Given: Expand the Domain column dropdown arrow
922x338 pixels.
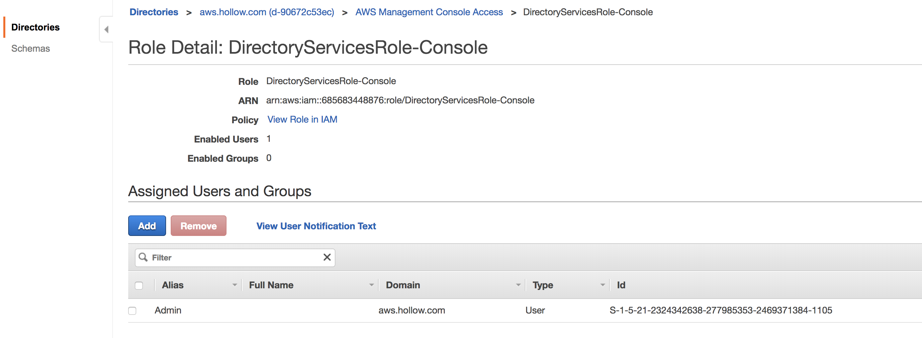Looking at the screenshot, I should click(518, 285).
